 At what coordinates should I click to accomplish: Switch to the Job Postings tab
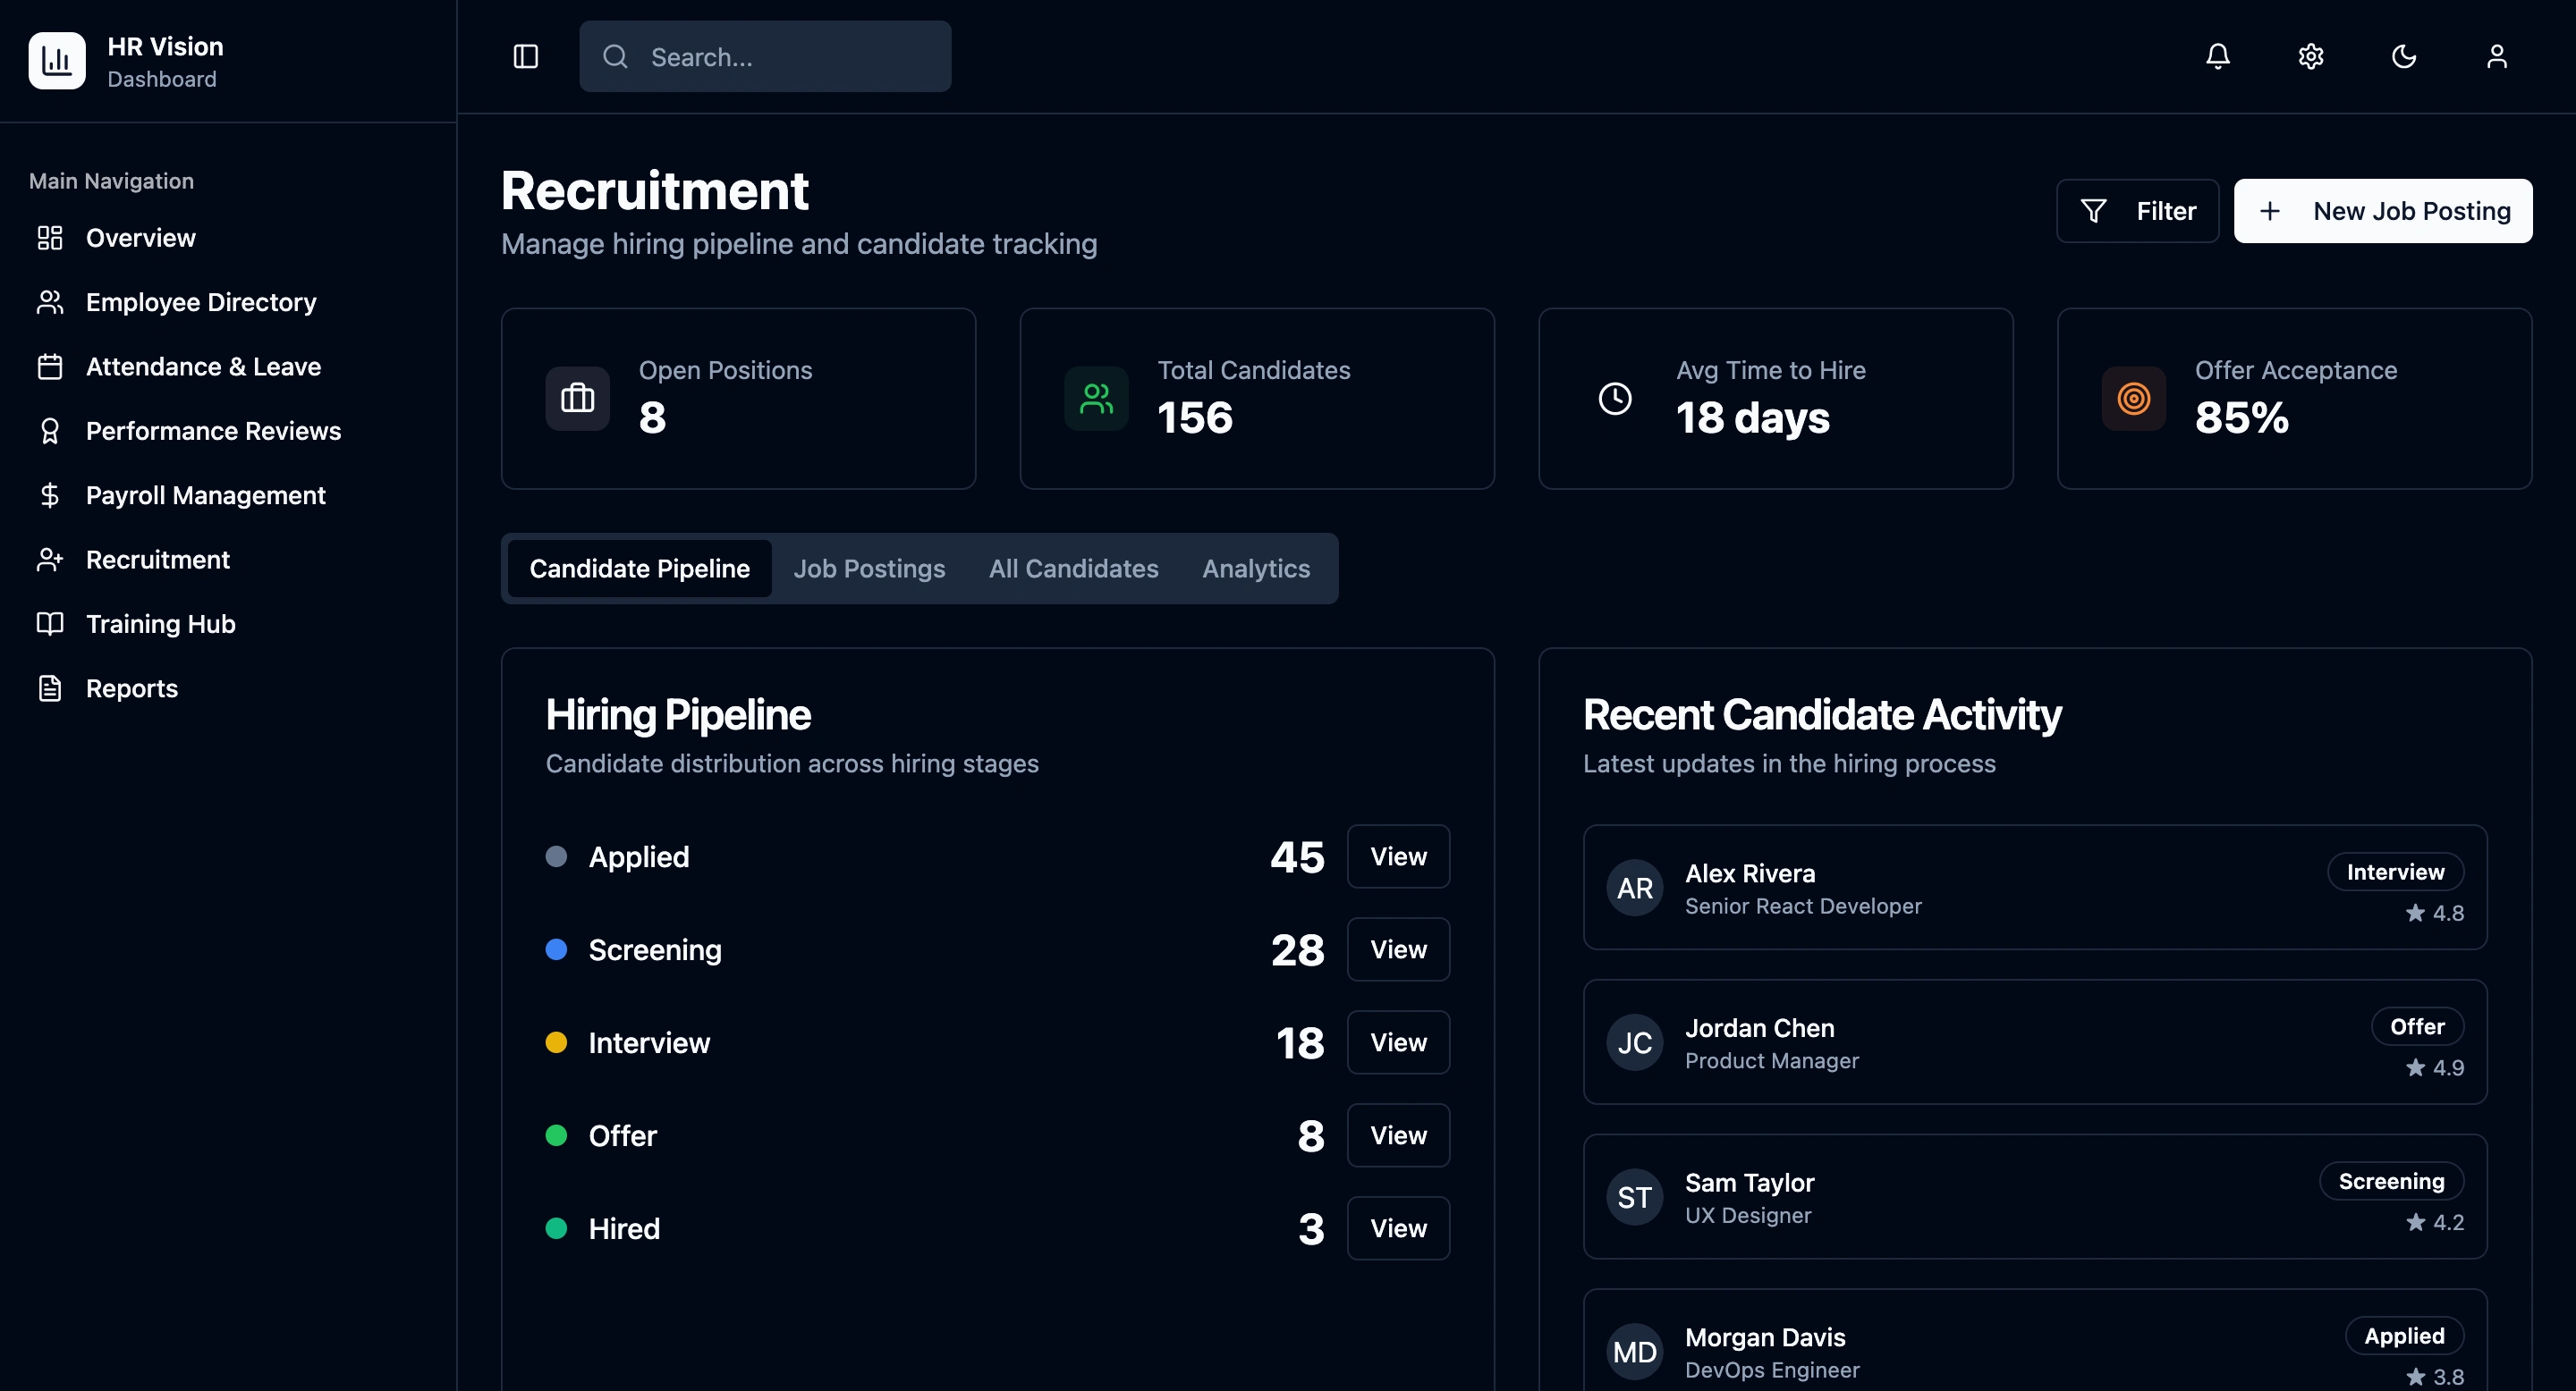(869, 569)
